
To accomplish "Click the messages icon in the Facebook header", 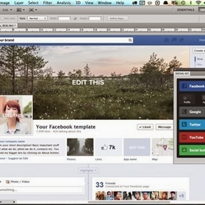I will point(174,40).
